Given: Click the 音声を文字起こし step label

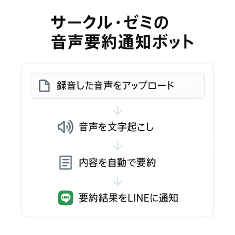Looking at the screenshot, I should [116, 127].
